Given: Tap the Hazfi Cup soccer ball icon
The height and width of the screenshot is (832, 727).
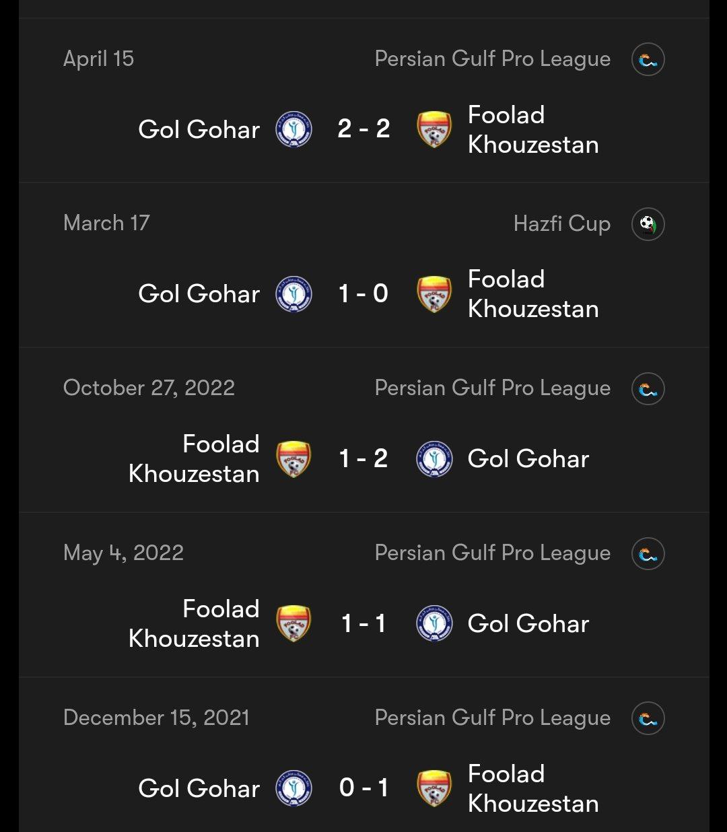Looking at the screenshot, I should coord(648,224).
